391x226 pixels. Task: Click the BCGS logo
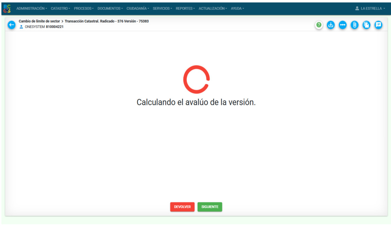7,8
